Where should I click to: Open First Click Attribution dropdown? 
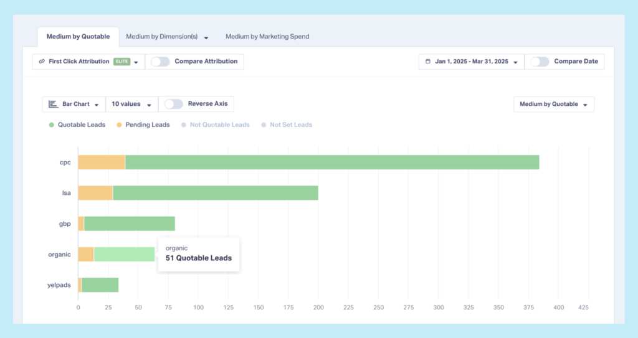(x=88, y=62)
